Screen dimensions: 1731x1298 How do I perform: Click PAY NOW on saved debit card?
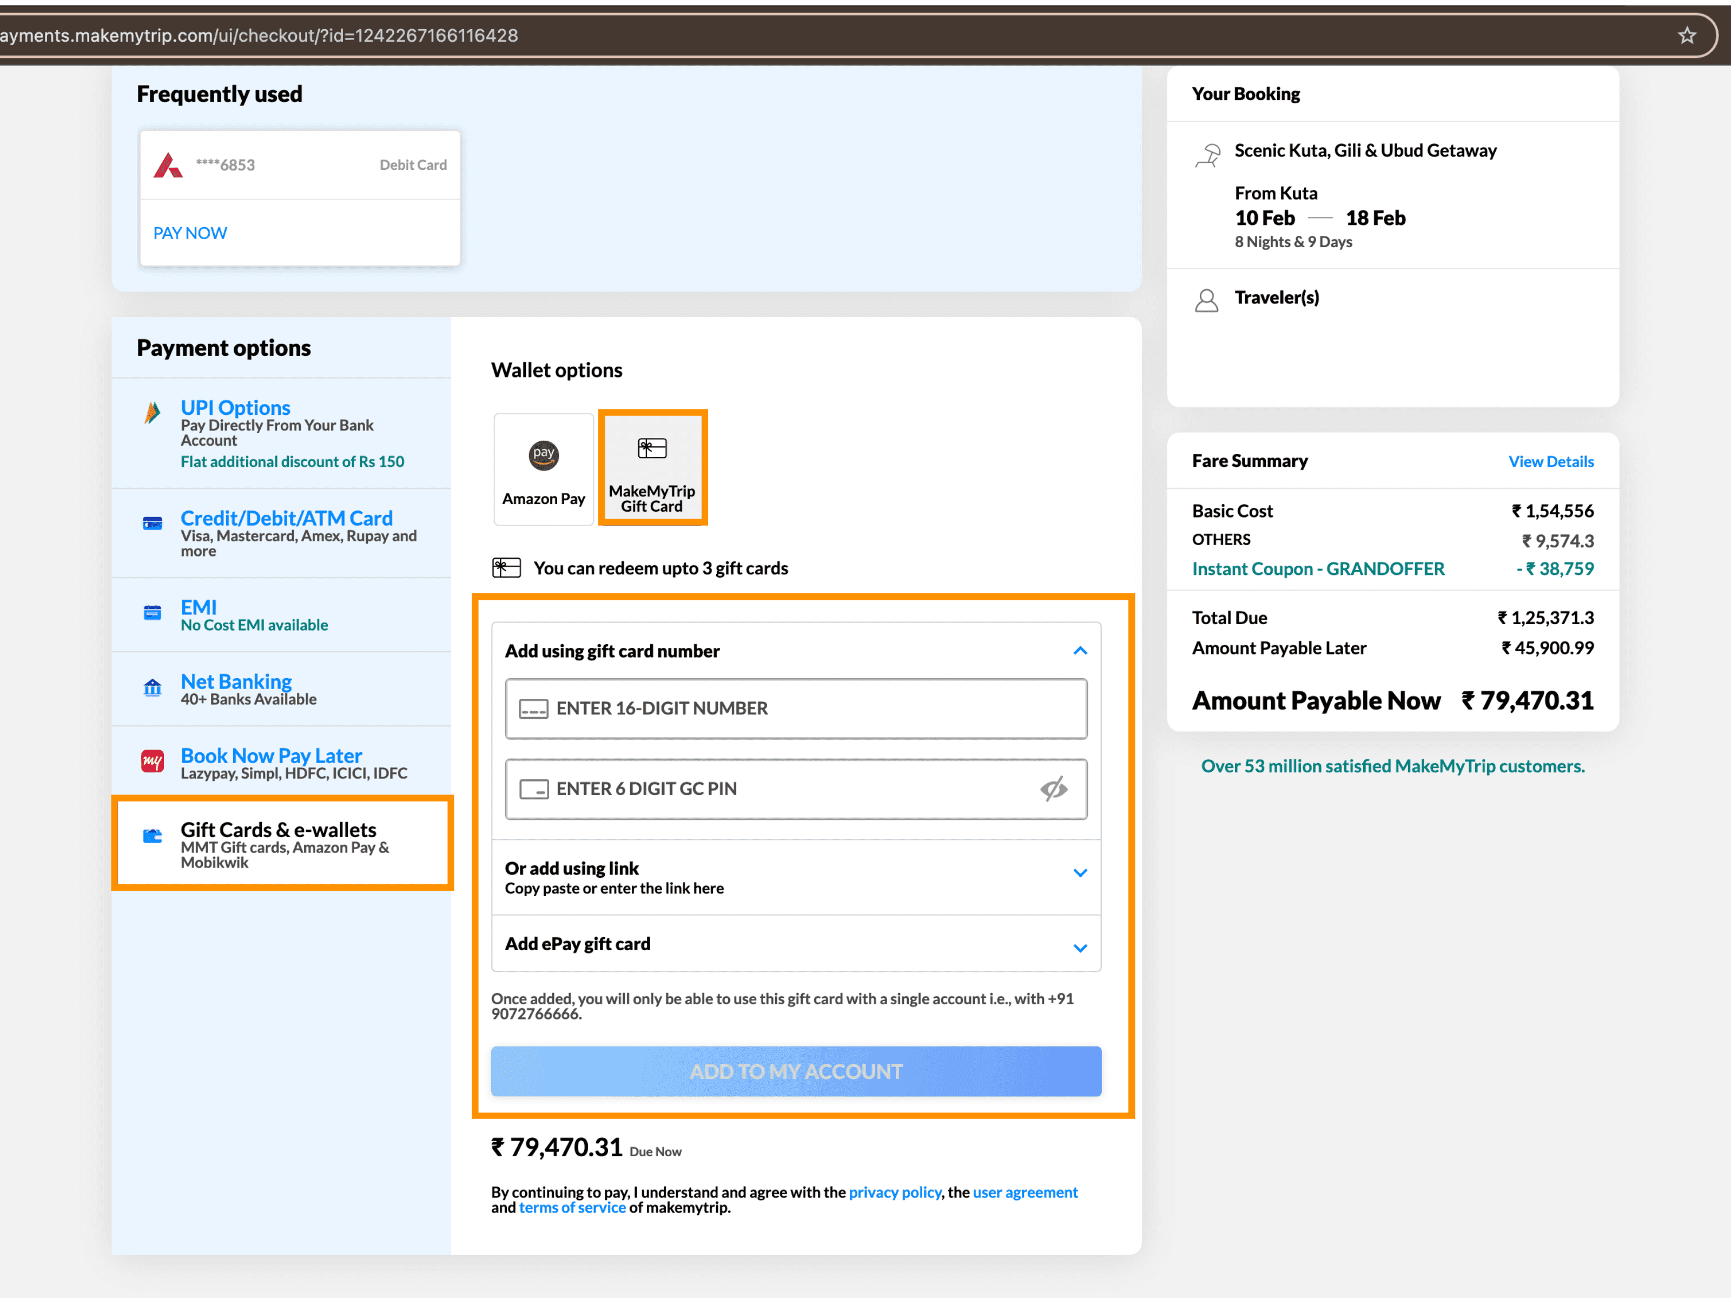click(190, 233)
